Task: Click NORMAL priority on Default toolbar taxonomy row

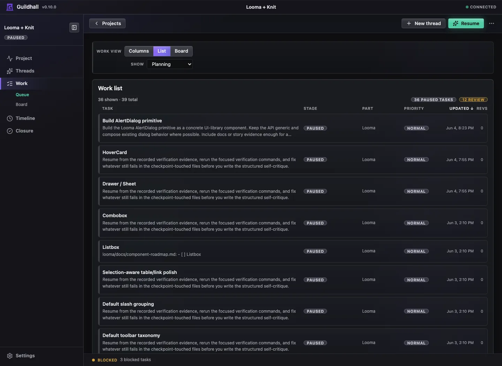Action: click(416, 343)
